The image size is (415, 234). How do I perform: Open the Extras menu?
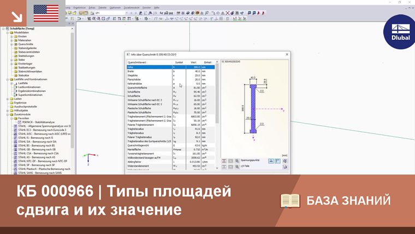click(92, 8)
